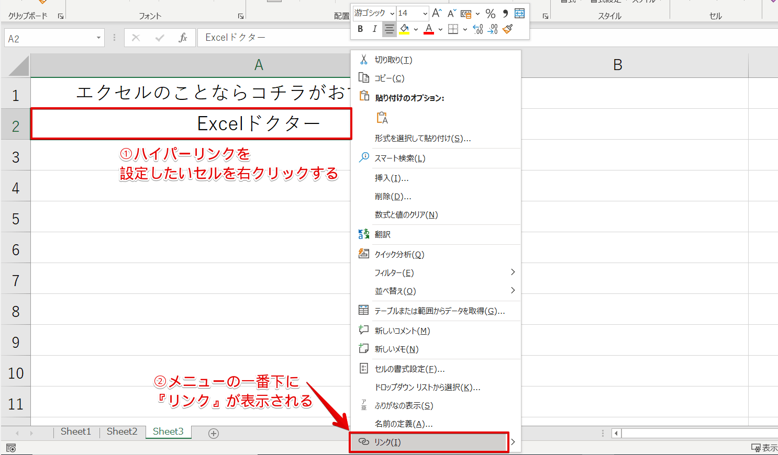This screenshot has width=778, height=455.
Task: Click the macro record status bar icon
Action: click(x=11, y=448)
